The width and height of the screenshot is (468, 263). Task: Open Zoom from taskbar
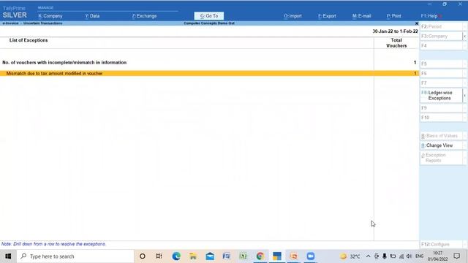[x=311, y=256]
